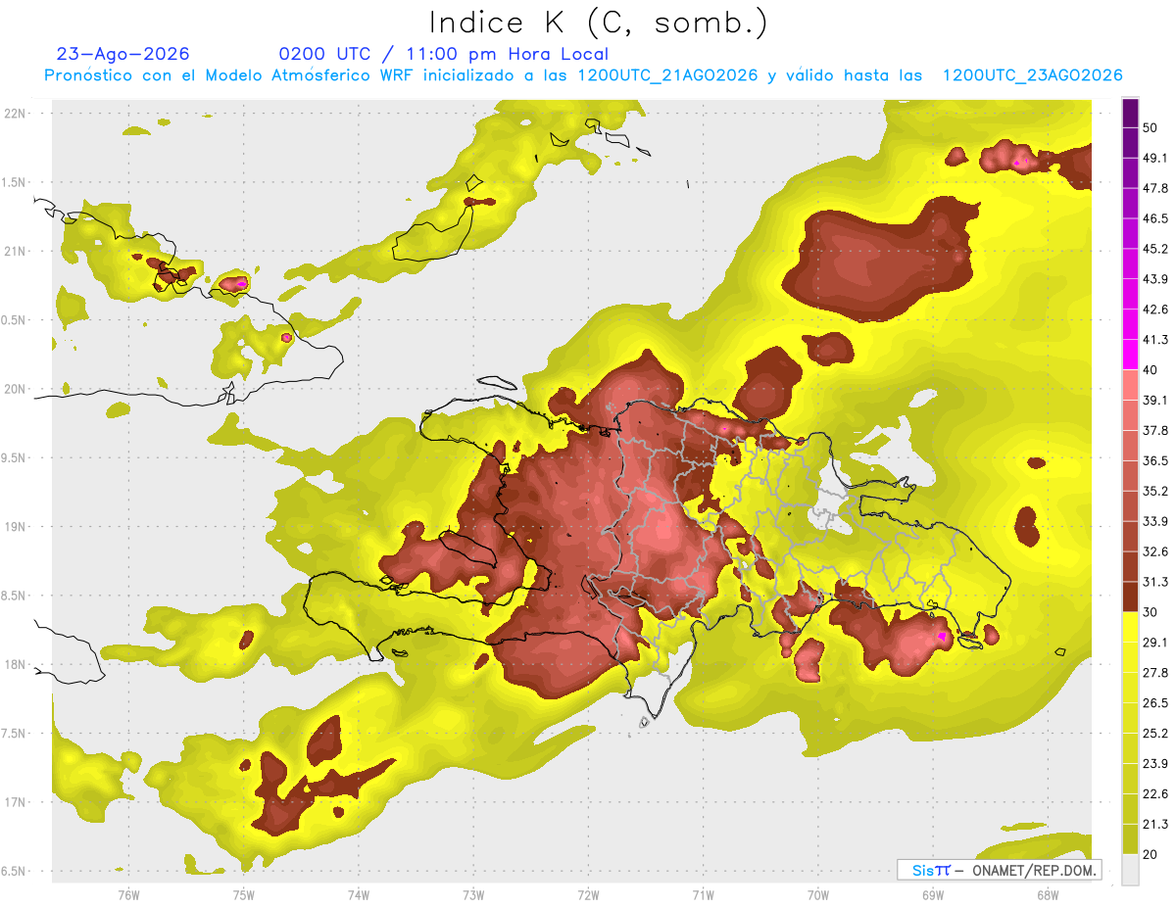Pick the bright magenta swatch between 40 and 41.3
The height and width of the screenshot is (908, 1176).
(x=1130, y=355)
